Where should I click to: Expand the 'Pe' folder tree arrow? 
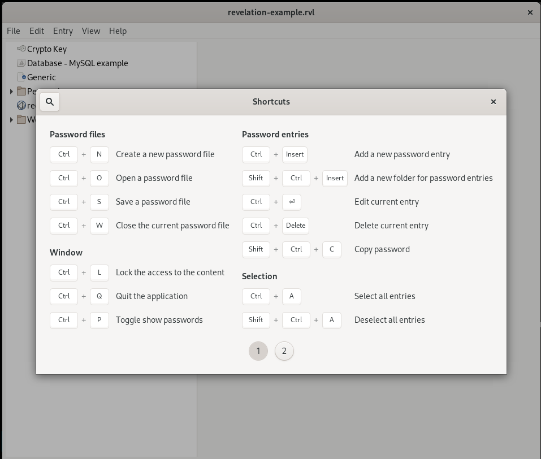click(11, 91)
